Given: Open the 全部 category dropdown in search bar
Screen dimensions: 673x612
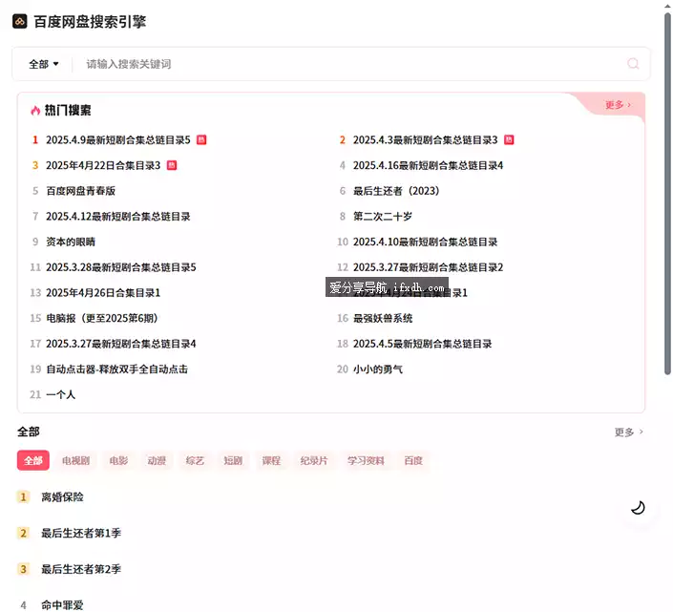Looking at the screenshot, I should (44, 64).
